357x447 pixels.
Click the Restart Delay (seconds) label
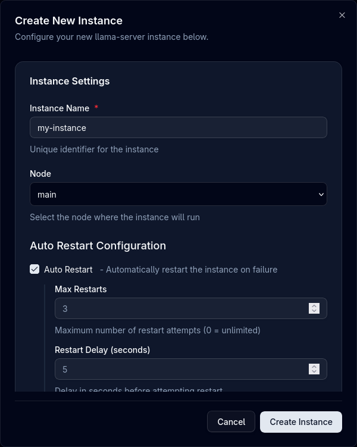pos(102,350)
